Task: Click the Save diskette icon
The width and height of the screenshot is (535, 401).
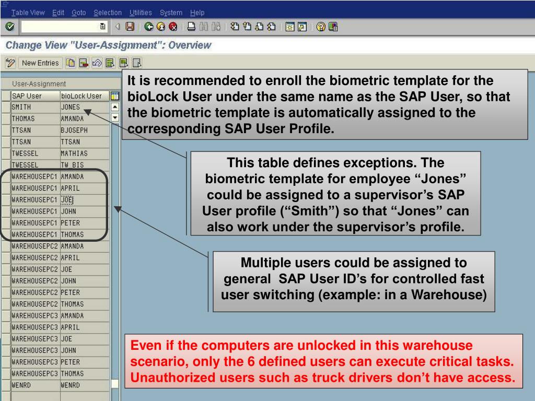Action: point(130,27)
